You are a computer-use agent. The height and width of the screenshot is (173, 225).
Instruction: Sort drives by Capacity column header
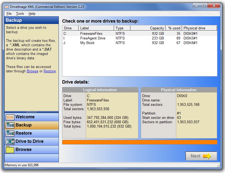[148, 28]
